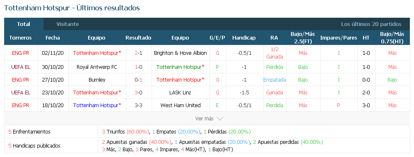Select the Total tab
Viewport: 414px width, 157px height.
(24, 24)
